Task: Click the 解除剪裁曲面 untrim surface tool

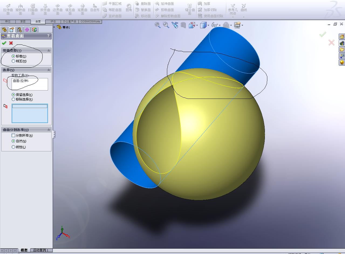Action: click(x=168, y=16)
